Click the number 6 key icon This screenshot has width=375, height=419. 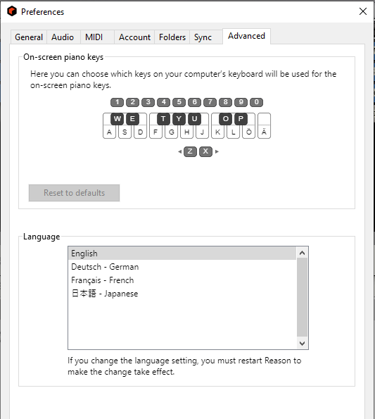click(x=195, y=102)
